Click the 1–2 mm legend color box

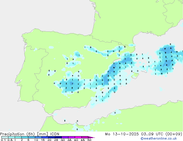[18, 137]
